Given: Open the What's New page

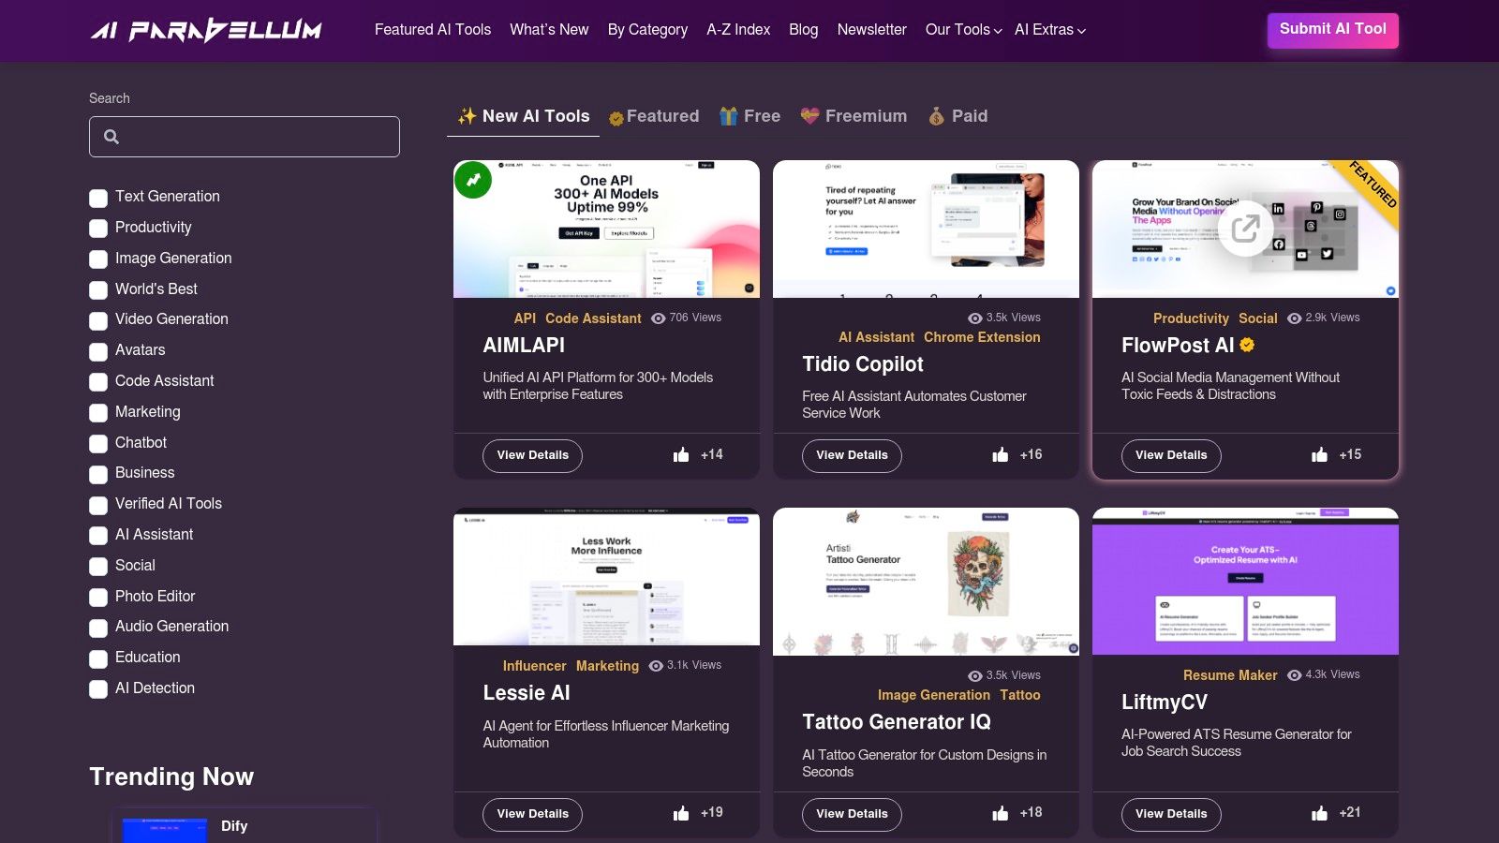Looking at the screenshot, I should click(x=549, y=30).
